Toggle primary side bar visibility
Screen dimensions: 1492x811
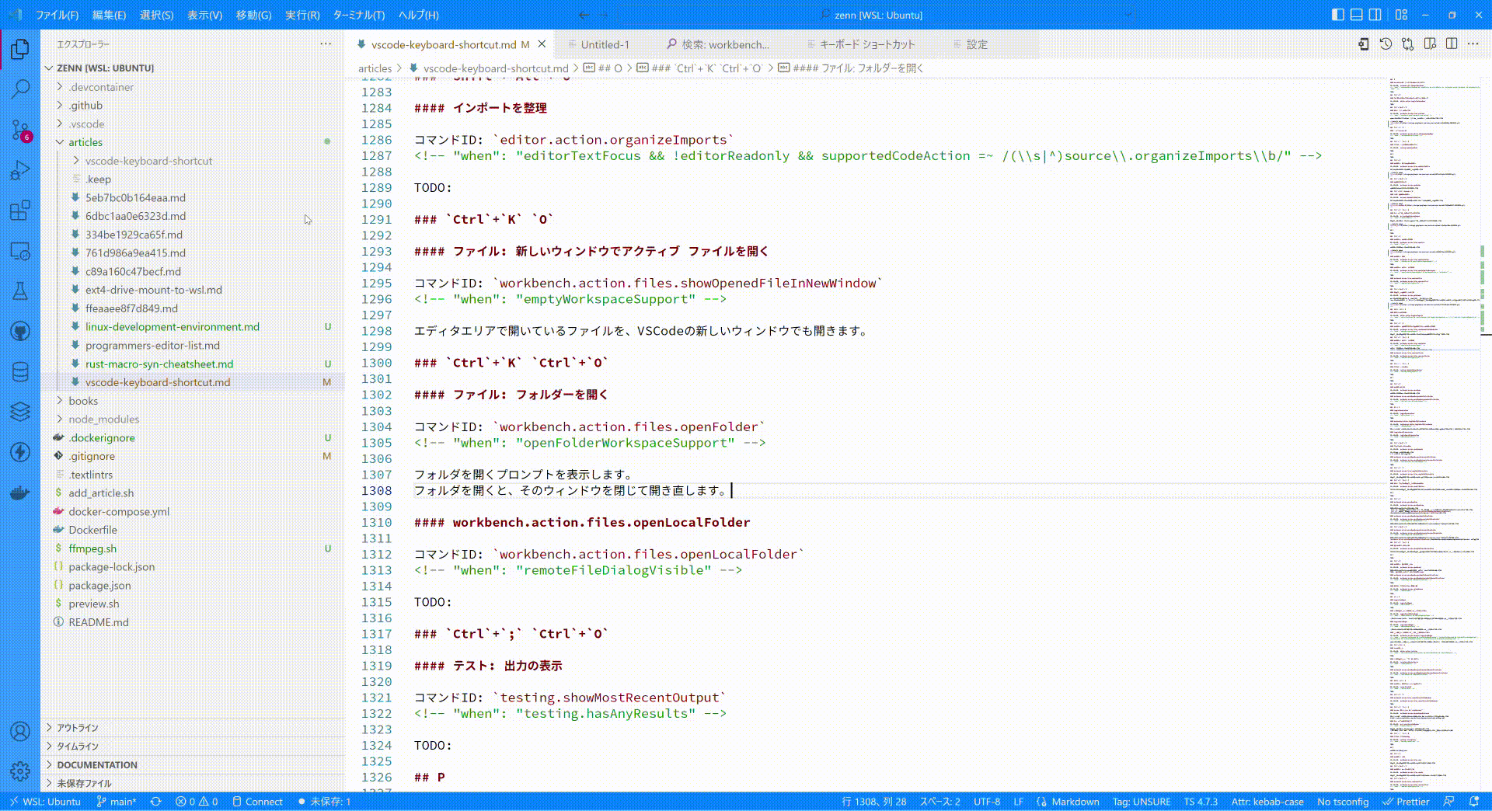pos(1337,15)
